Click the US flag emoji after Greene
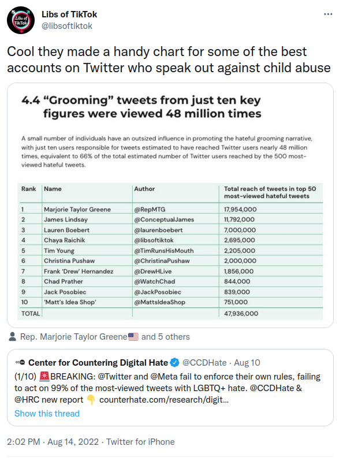Viewport: 343px width, 461px height. (133, 337)
